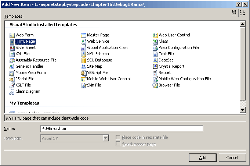Select the Crystal Report template icon
Screen dimensions: 250x166
[x=155, y=66]
